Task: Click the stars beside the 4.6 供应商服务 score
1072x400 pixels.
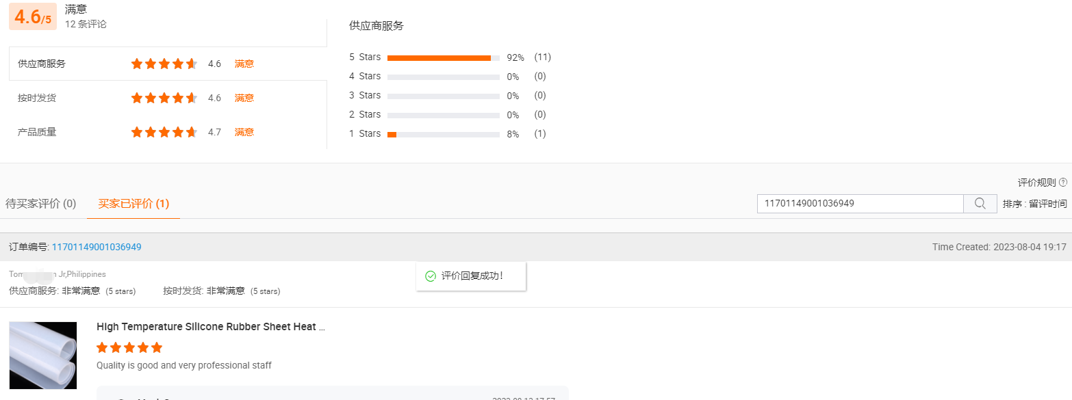Action: (164, 64)
